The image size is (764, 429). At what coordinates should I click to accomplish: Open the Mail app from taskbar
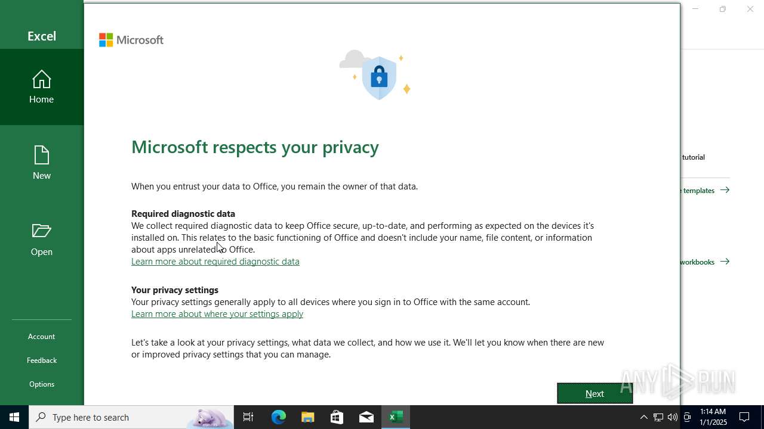pos(366,417)
